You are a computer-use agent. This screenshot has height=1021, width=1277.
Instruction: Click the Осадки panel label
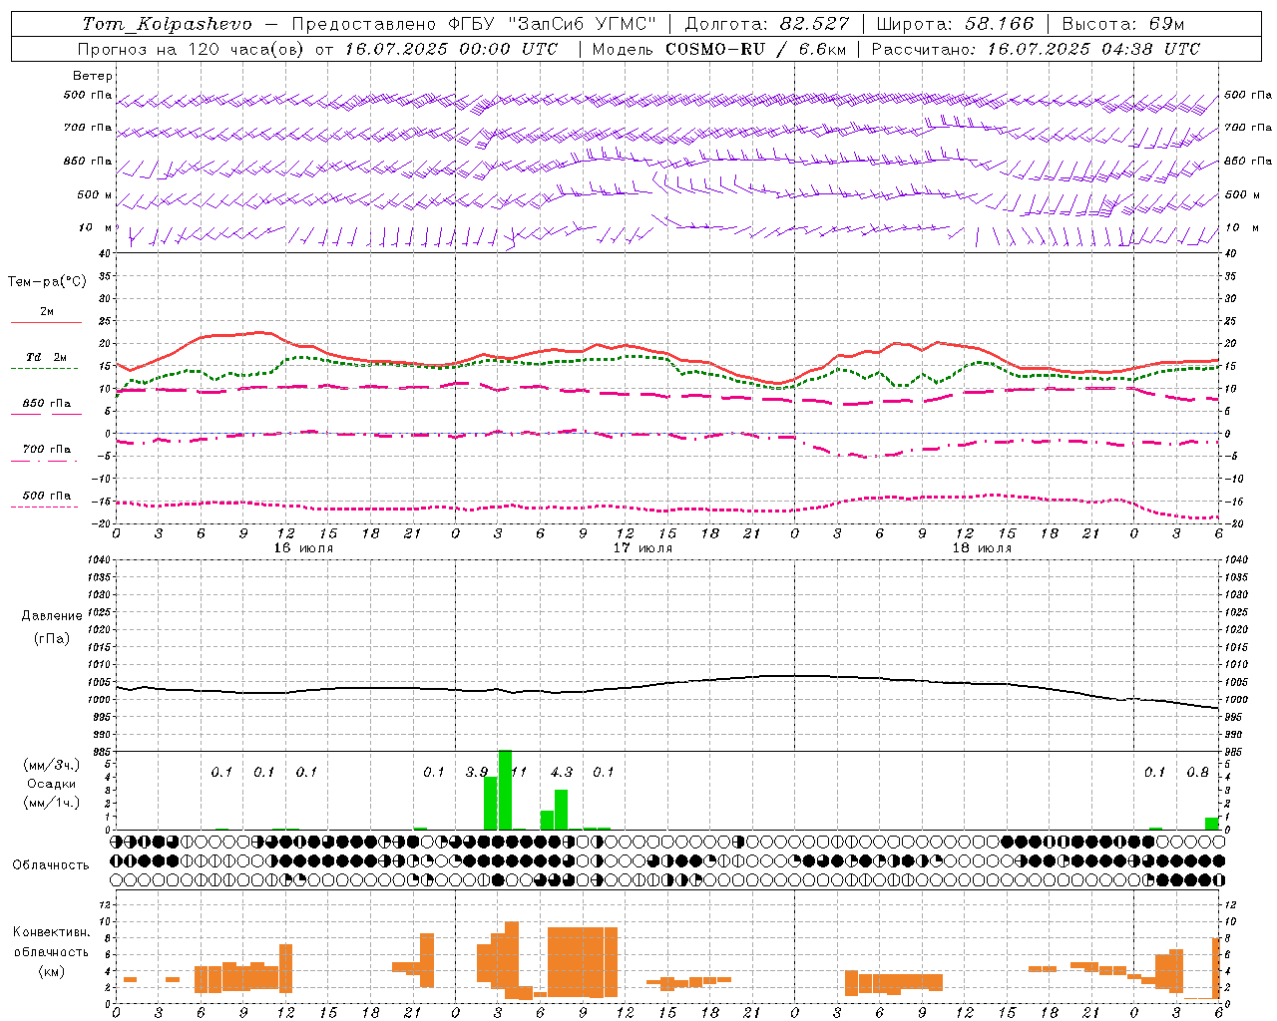tap(52, 784)
